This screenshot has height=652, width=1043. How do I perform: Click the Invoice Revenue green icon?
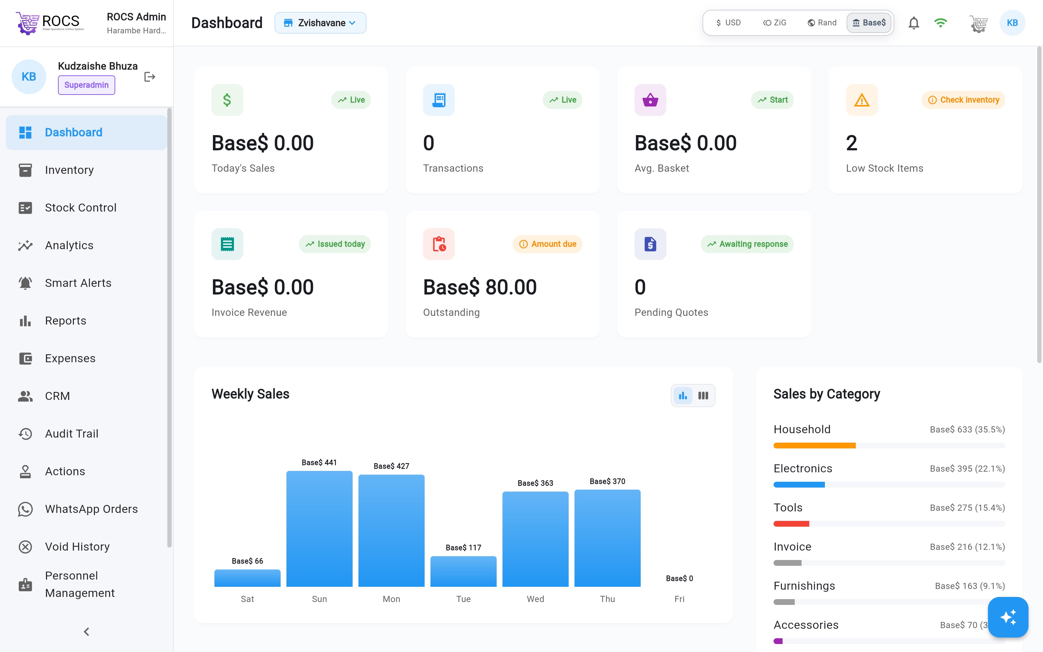tap(227, 244)
